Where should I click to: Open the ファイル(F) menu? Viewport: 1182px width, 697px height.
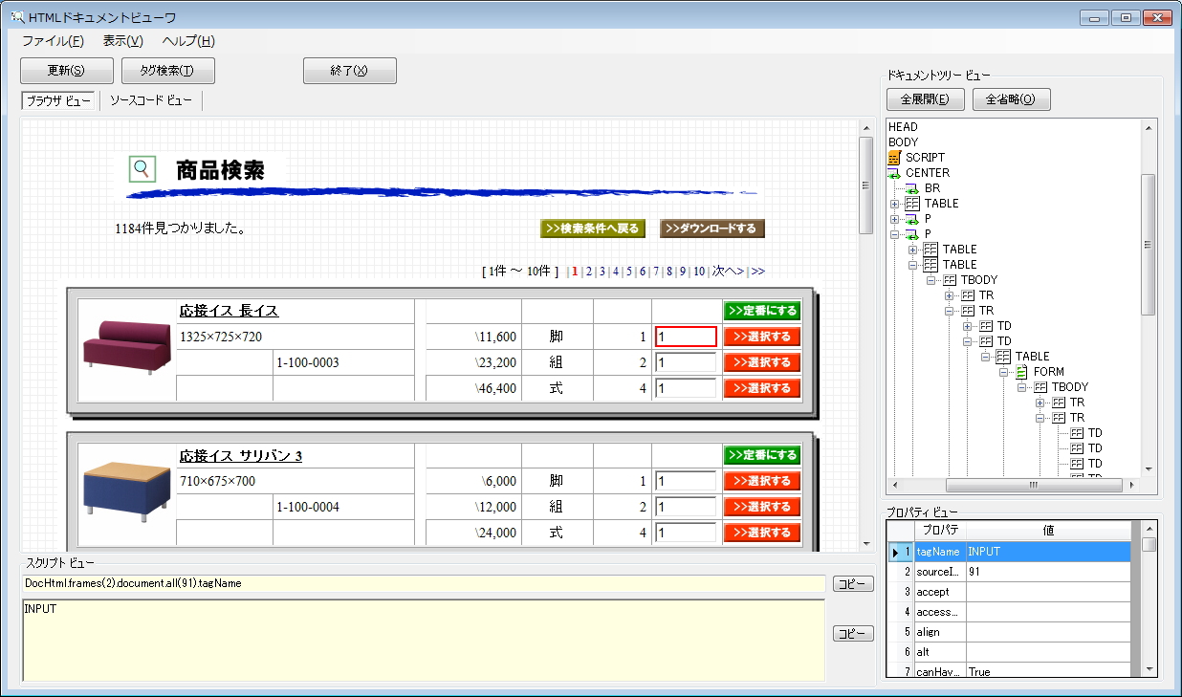click(53, 41)
